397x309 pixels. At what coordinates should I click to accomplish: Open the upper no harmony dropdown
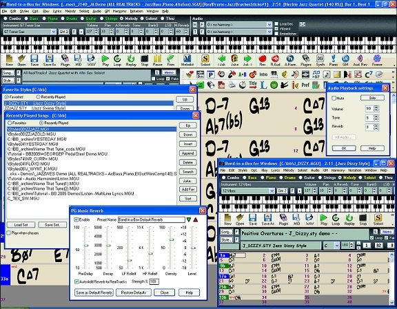[x=269, y=25]
